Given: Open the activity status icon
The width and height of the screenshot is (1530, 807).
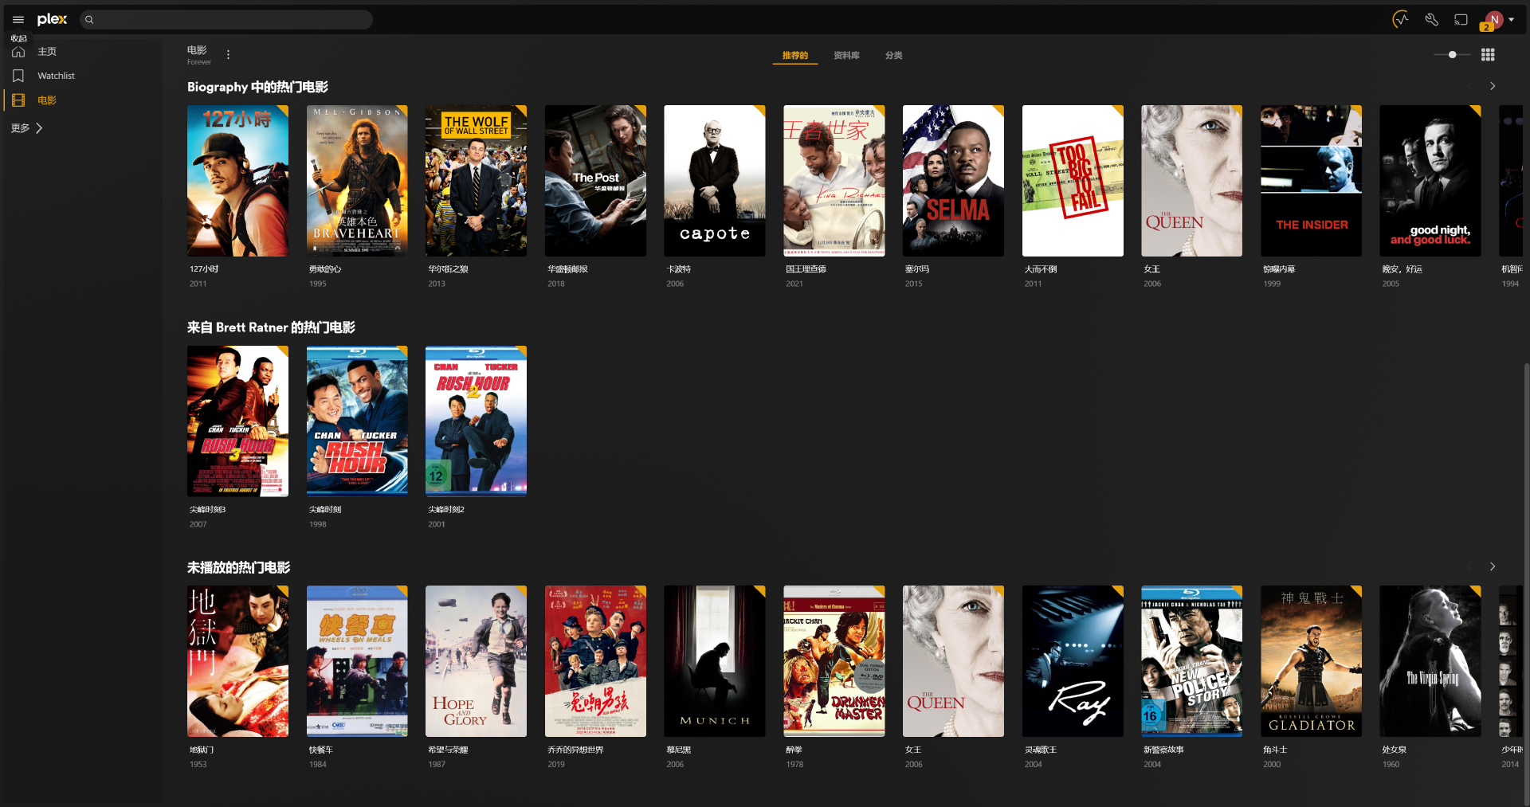Looking at the screenshot, I should pyautogui.click(x=1400, y=20).
